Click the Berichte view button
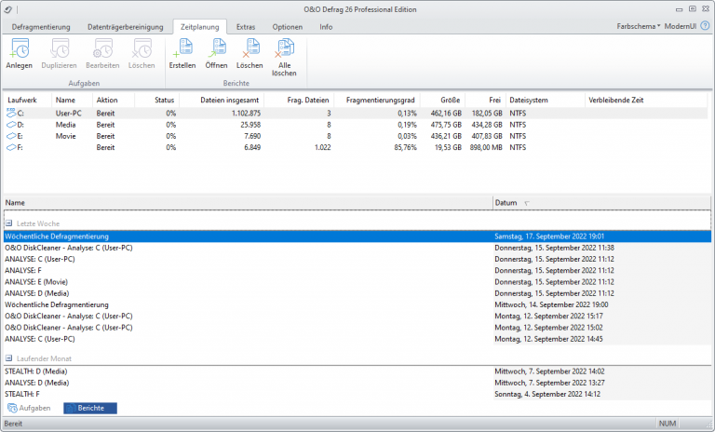Screen dimensions: 715x432 (90, 408)
